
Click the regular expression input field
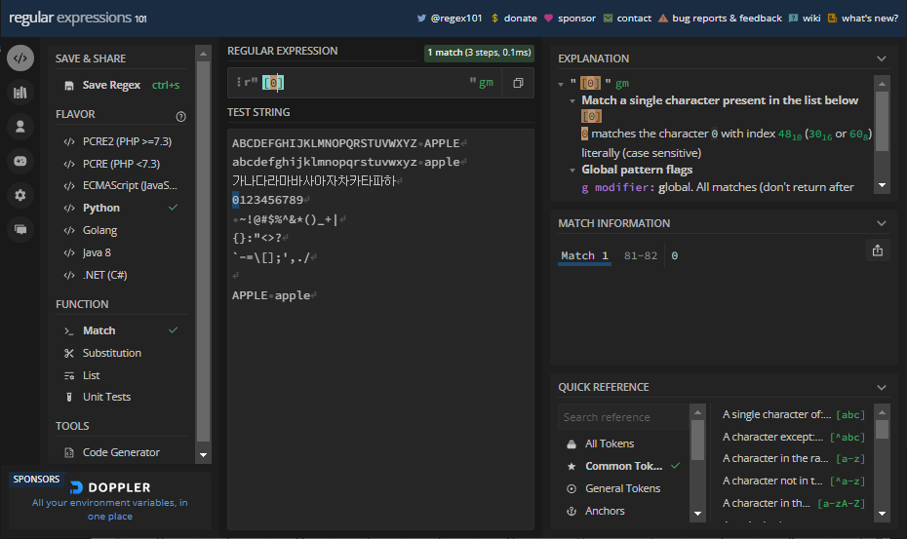[363, 83]
